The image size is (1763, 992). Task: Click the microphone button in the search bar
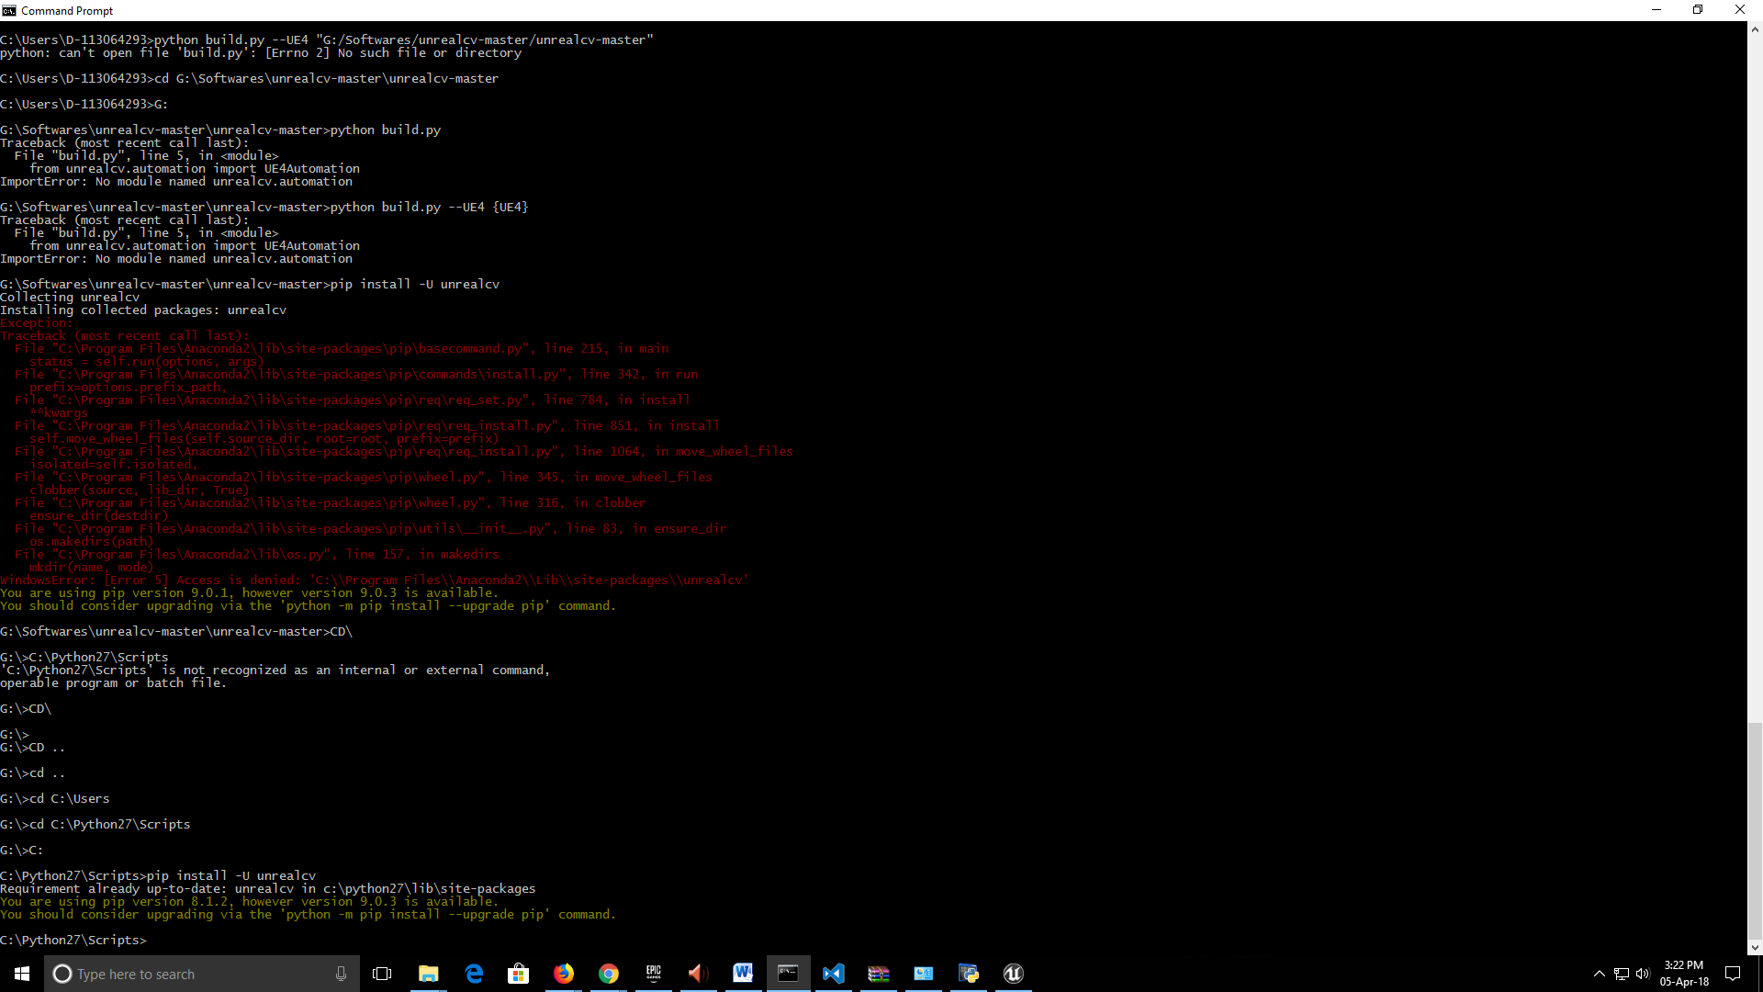point(341,974)
